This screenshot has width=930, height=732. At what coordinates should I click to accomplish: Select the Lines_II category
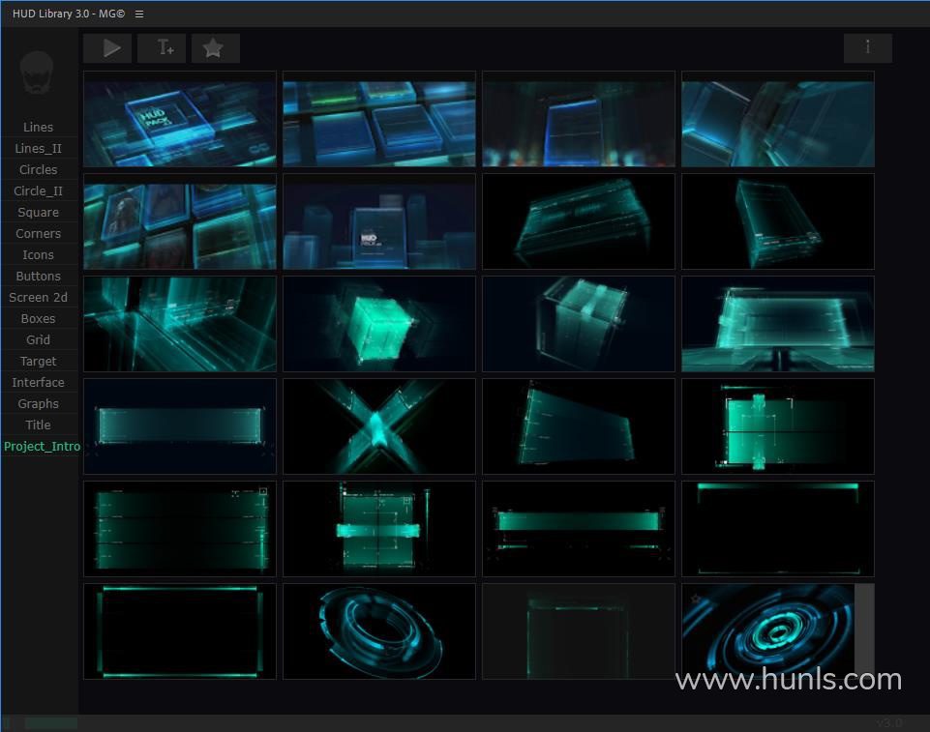(38, 148)
